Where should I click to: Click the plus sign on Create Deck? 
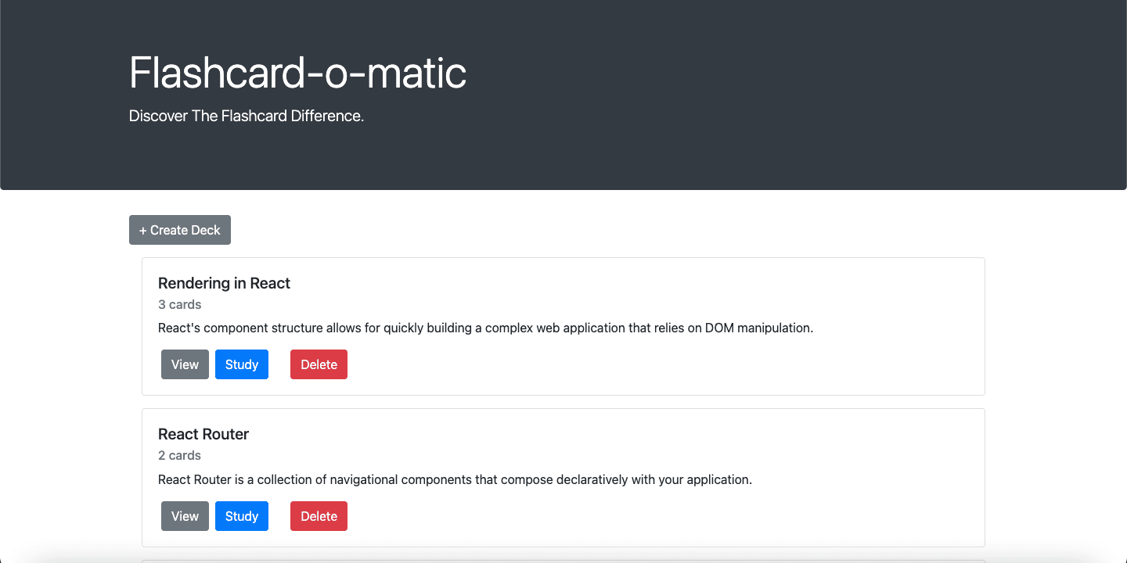143,230
